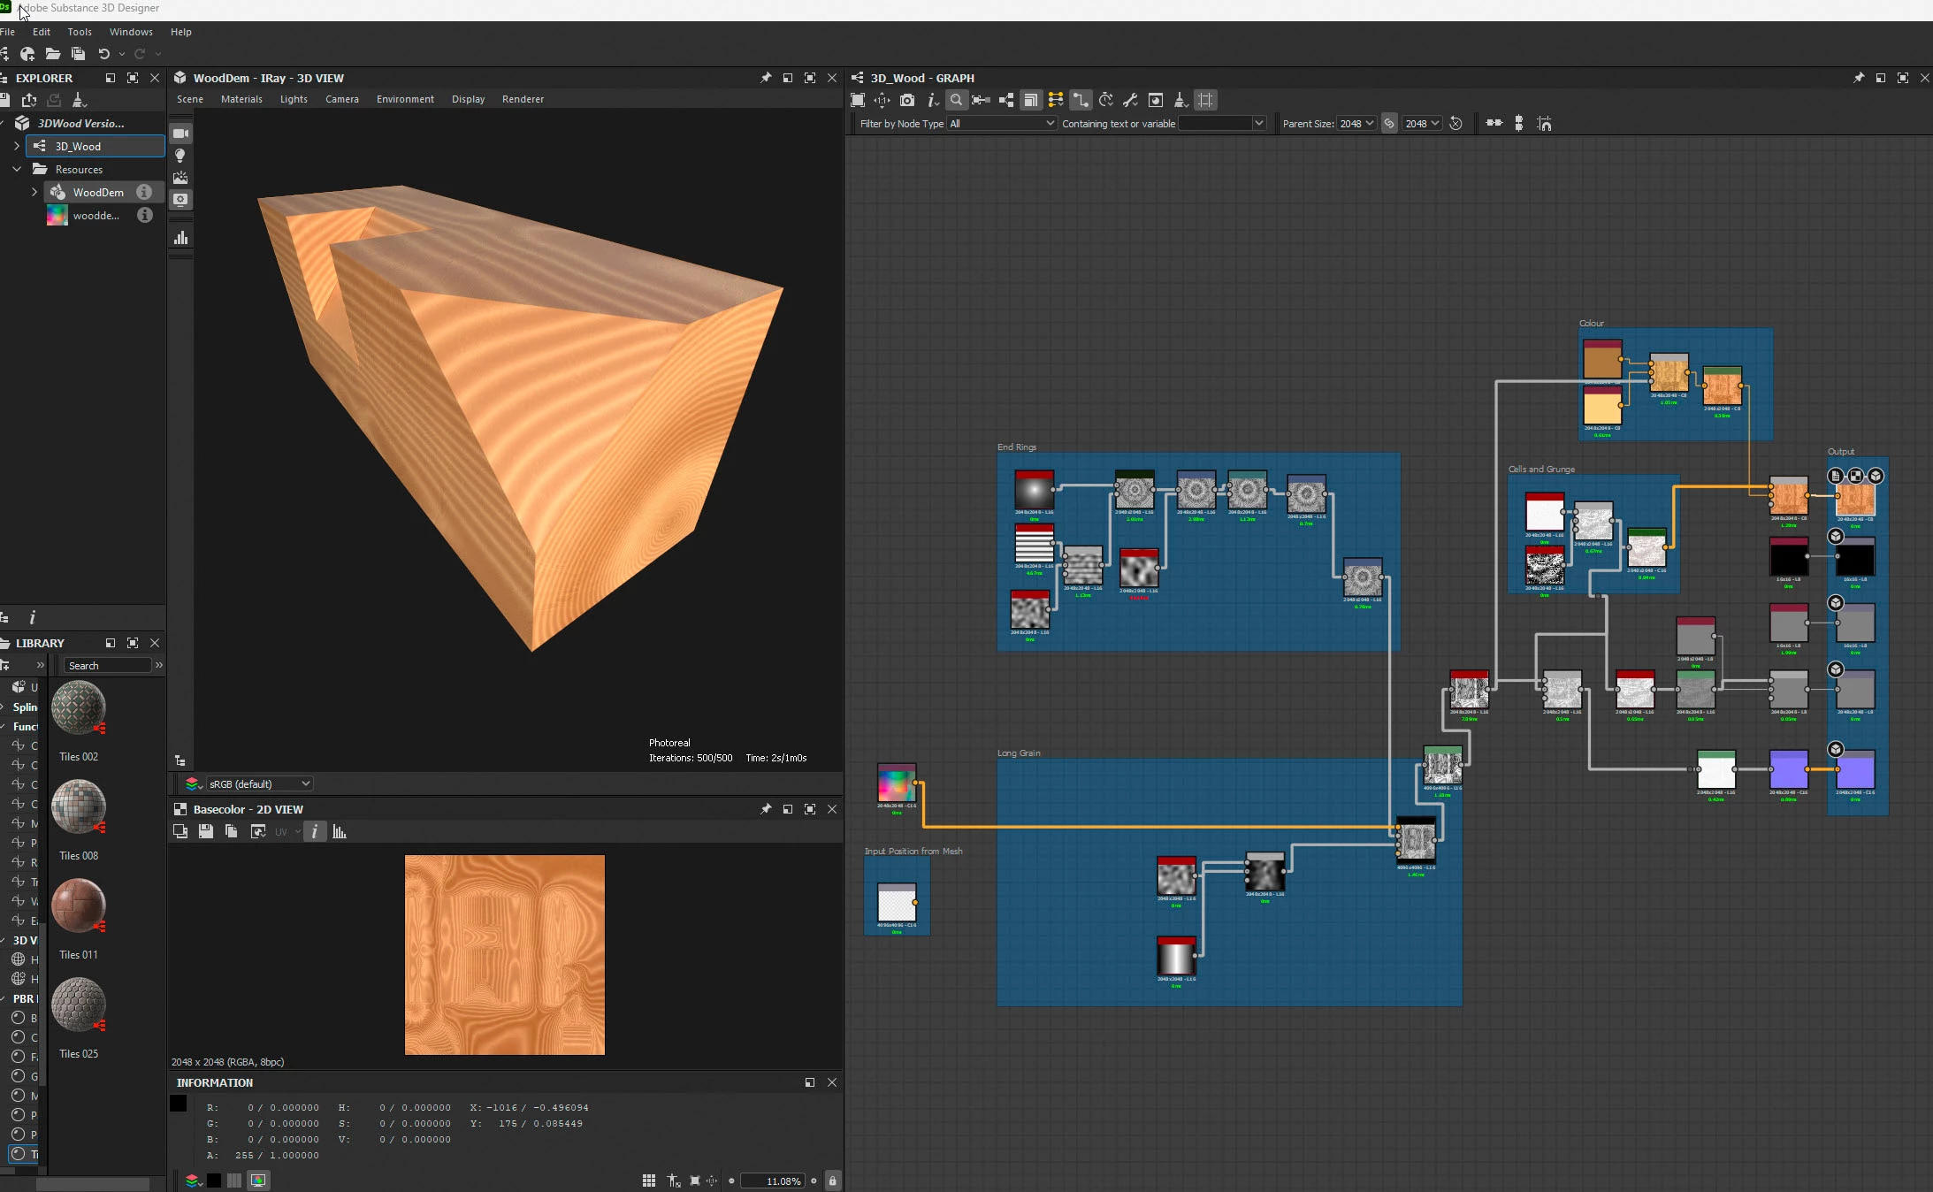Toggle the zoom lock icon
This screenshot has width=1933, height=1192.
pyautogui.click(x=832, y=1181)
